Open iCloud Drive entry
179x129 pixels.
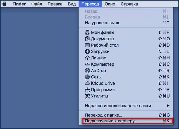coord(126,83)
